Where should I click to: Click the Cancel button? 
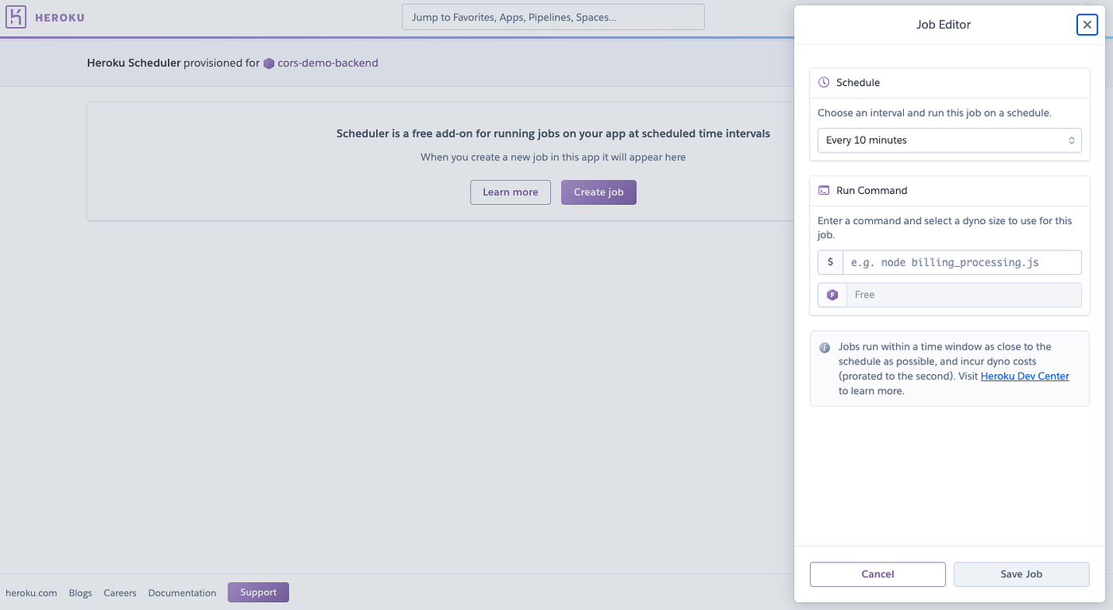pos(878,574)
